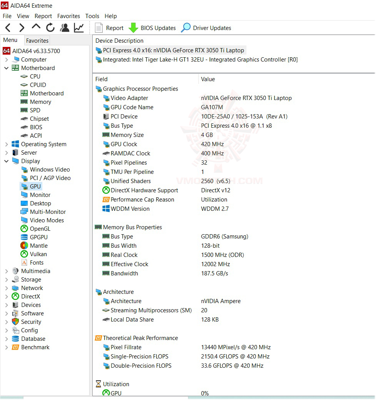Select the Mantle item icon
The width and height of the screenshot is (376, 400).
click(24, 246)
